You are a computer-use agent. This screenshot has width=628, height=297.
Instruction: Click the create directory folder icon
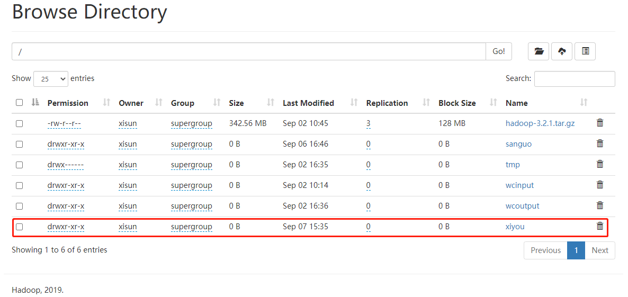point(539,51)
